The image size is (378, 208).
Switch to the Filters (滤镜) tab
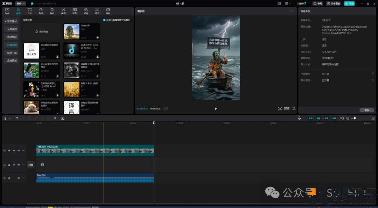tap(86, 11)
